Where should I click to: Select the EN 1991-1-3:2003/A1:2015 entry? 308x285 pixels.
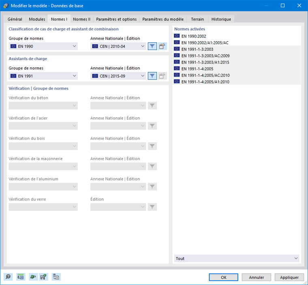237,62
